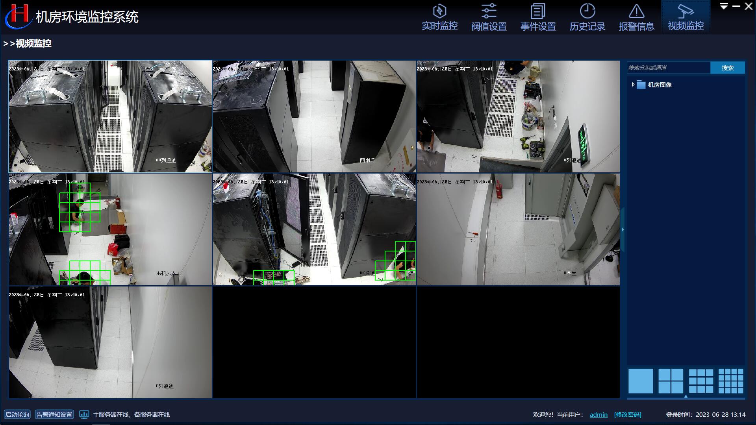Switch to 3x3 nine-view layout
Viewport: 756px width, 425px height.
tap(701, 381)
